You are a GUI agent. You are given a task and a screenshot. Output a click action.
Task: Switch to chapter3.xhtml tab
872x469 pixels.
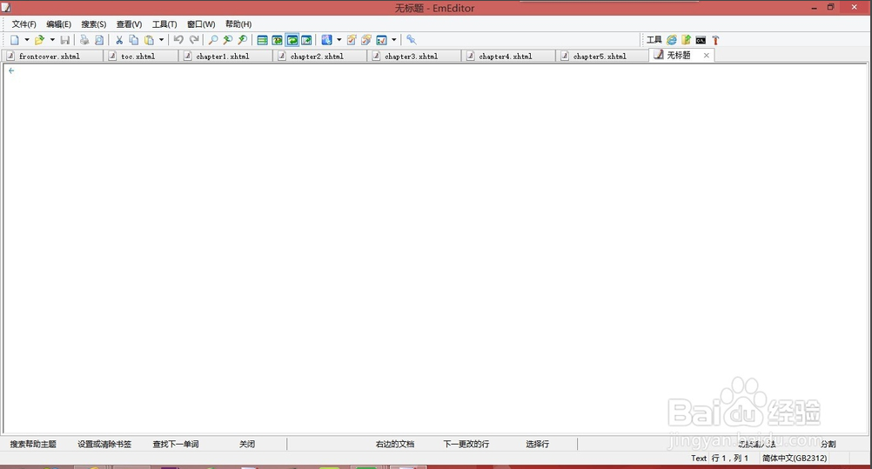pos(415,57)
